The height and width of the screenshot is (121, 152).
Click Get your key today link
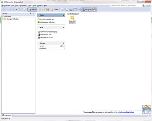coord(127,112)
